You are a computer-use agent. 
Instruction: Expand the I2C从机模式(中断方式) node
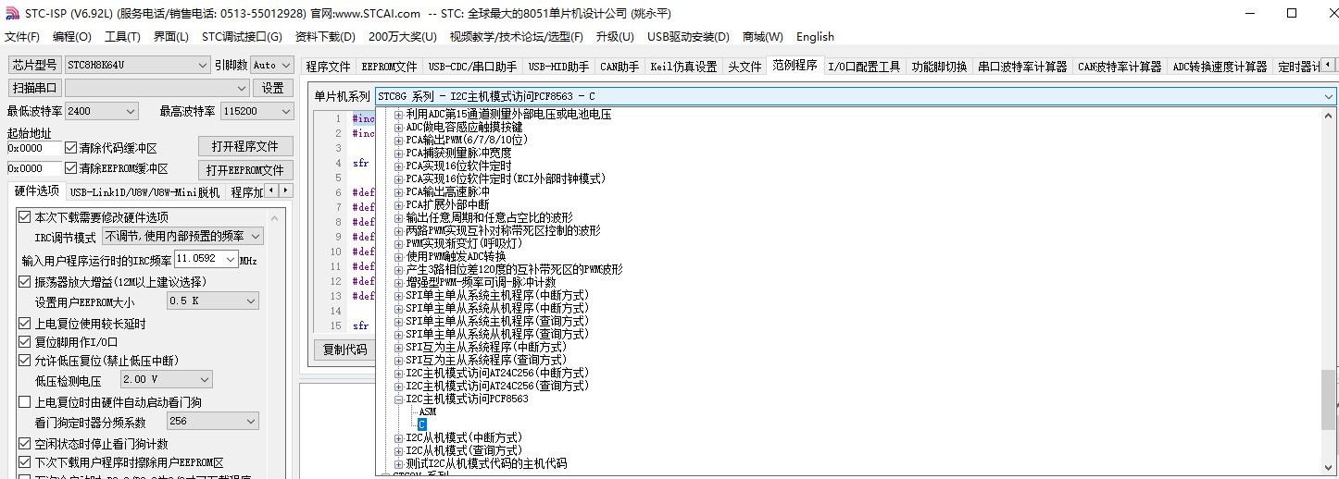399,437
